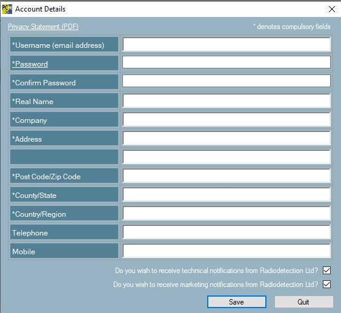This screenshot has height=313, width=341.
Task: Click the PCM app icon in title bar
Action: point(7,9)
